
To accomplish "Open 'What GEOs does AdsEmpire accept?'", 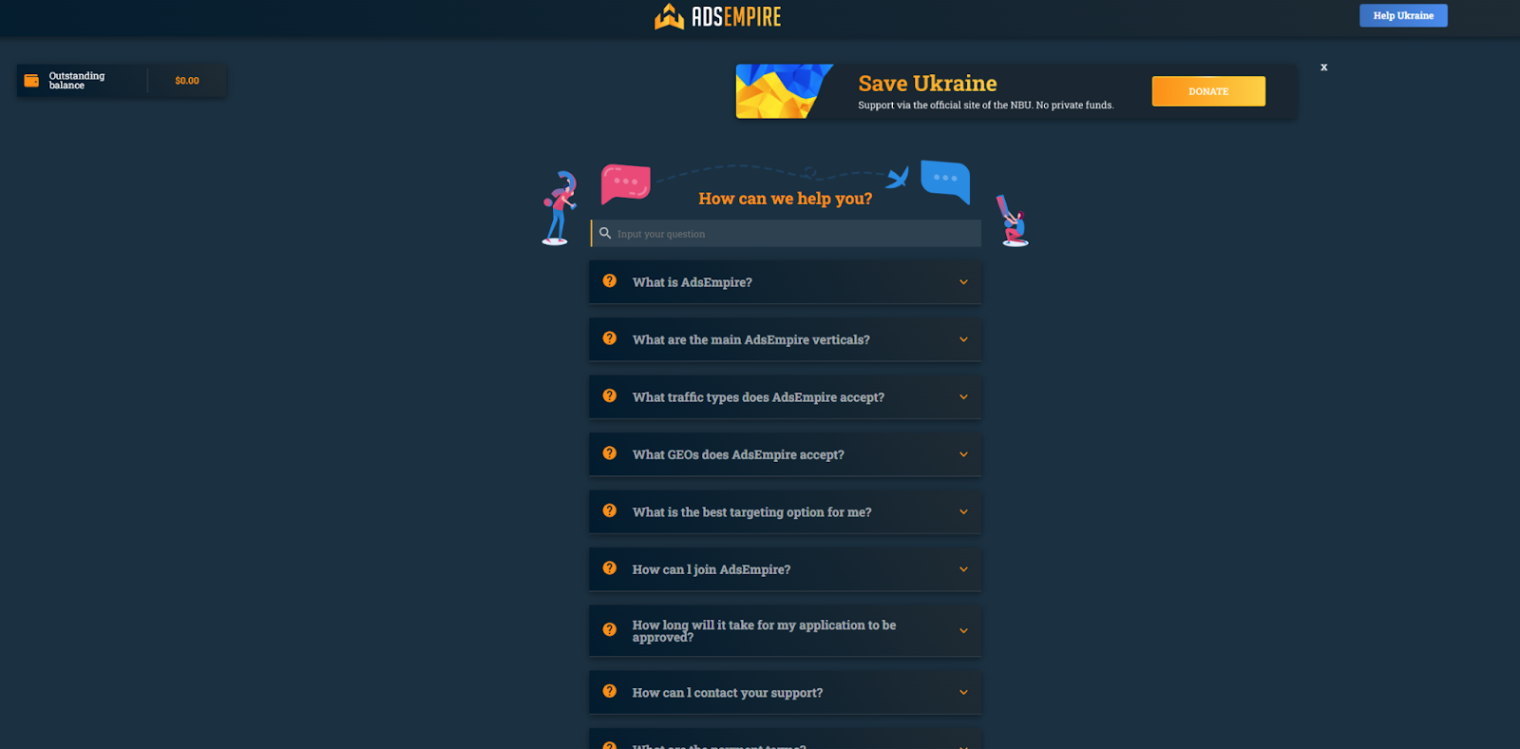I will tap(786, 454).
